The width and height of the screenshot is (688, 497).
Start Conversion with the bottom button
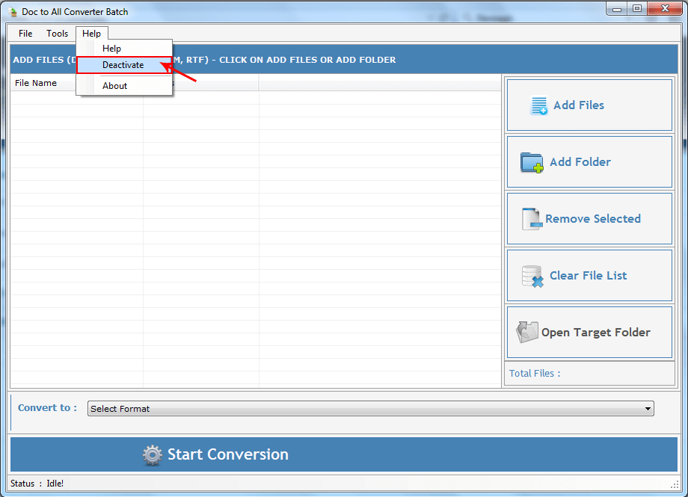[343, 454]
